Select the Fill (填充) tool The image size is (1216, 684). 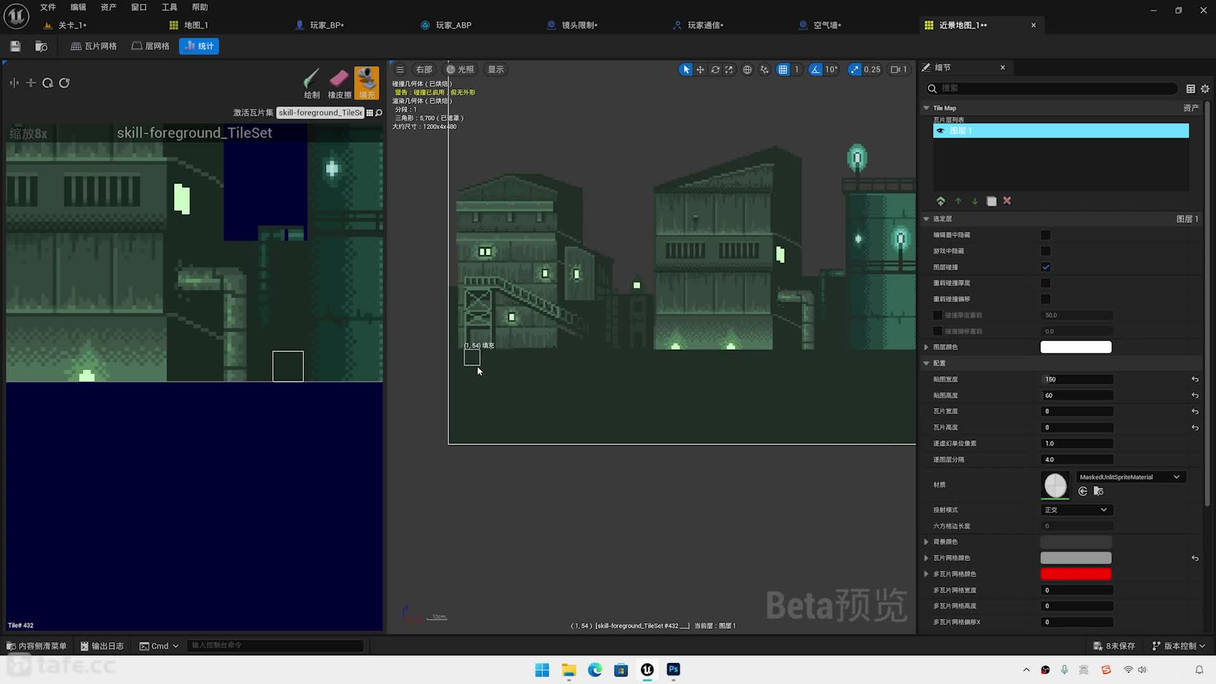tap(367, 84)
